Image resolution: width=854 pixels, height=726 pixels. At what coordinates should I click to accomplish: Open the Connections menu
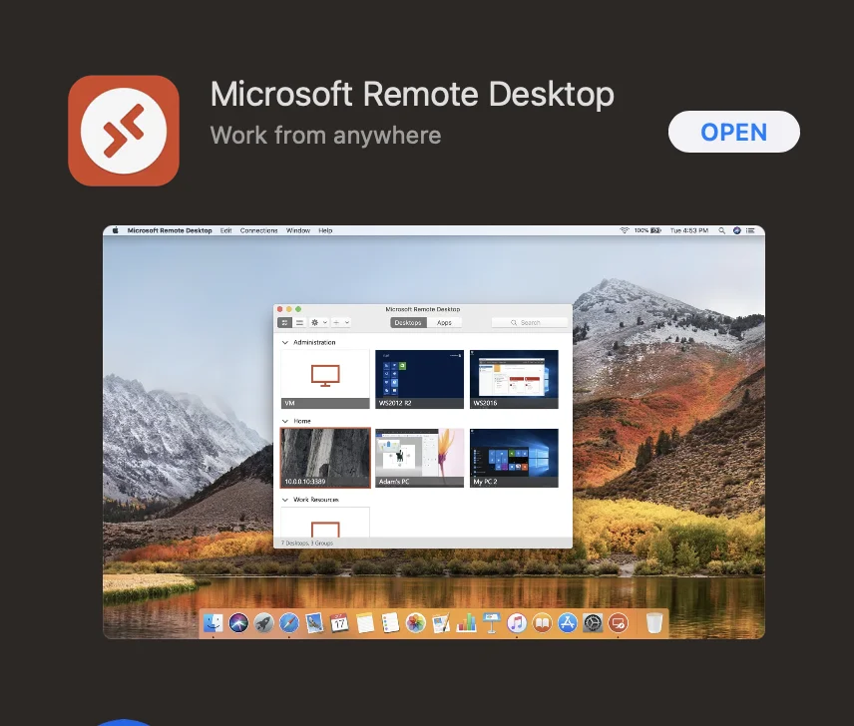point(258,230)
